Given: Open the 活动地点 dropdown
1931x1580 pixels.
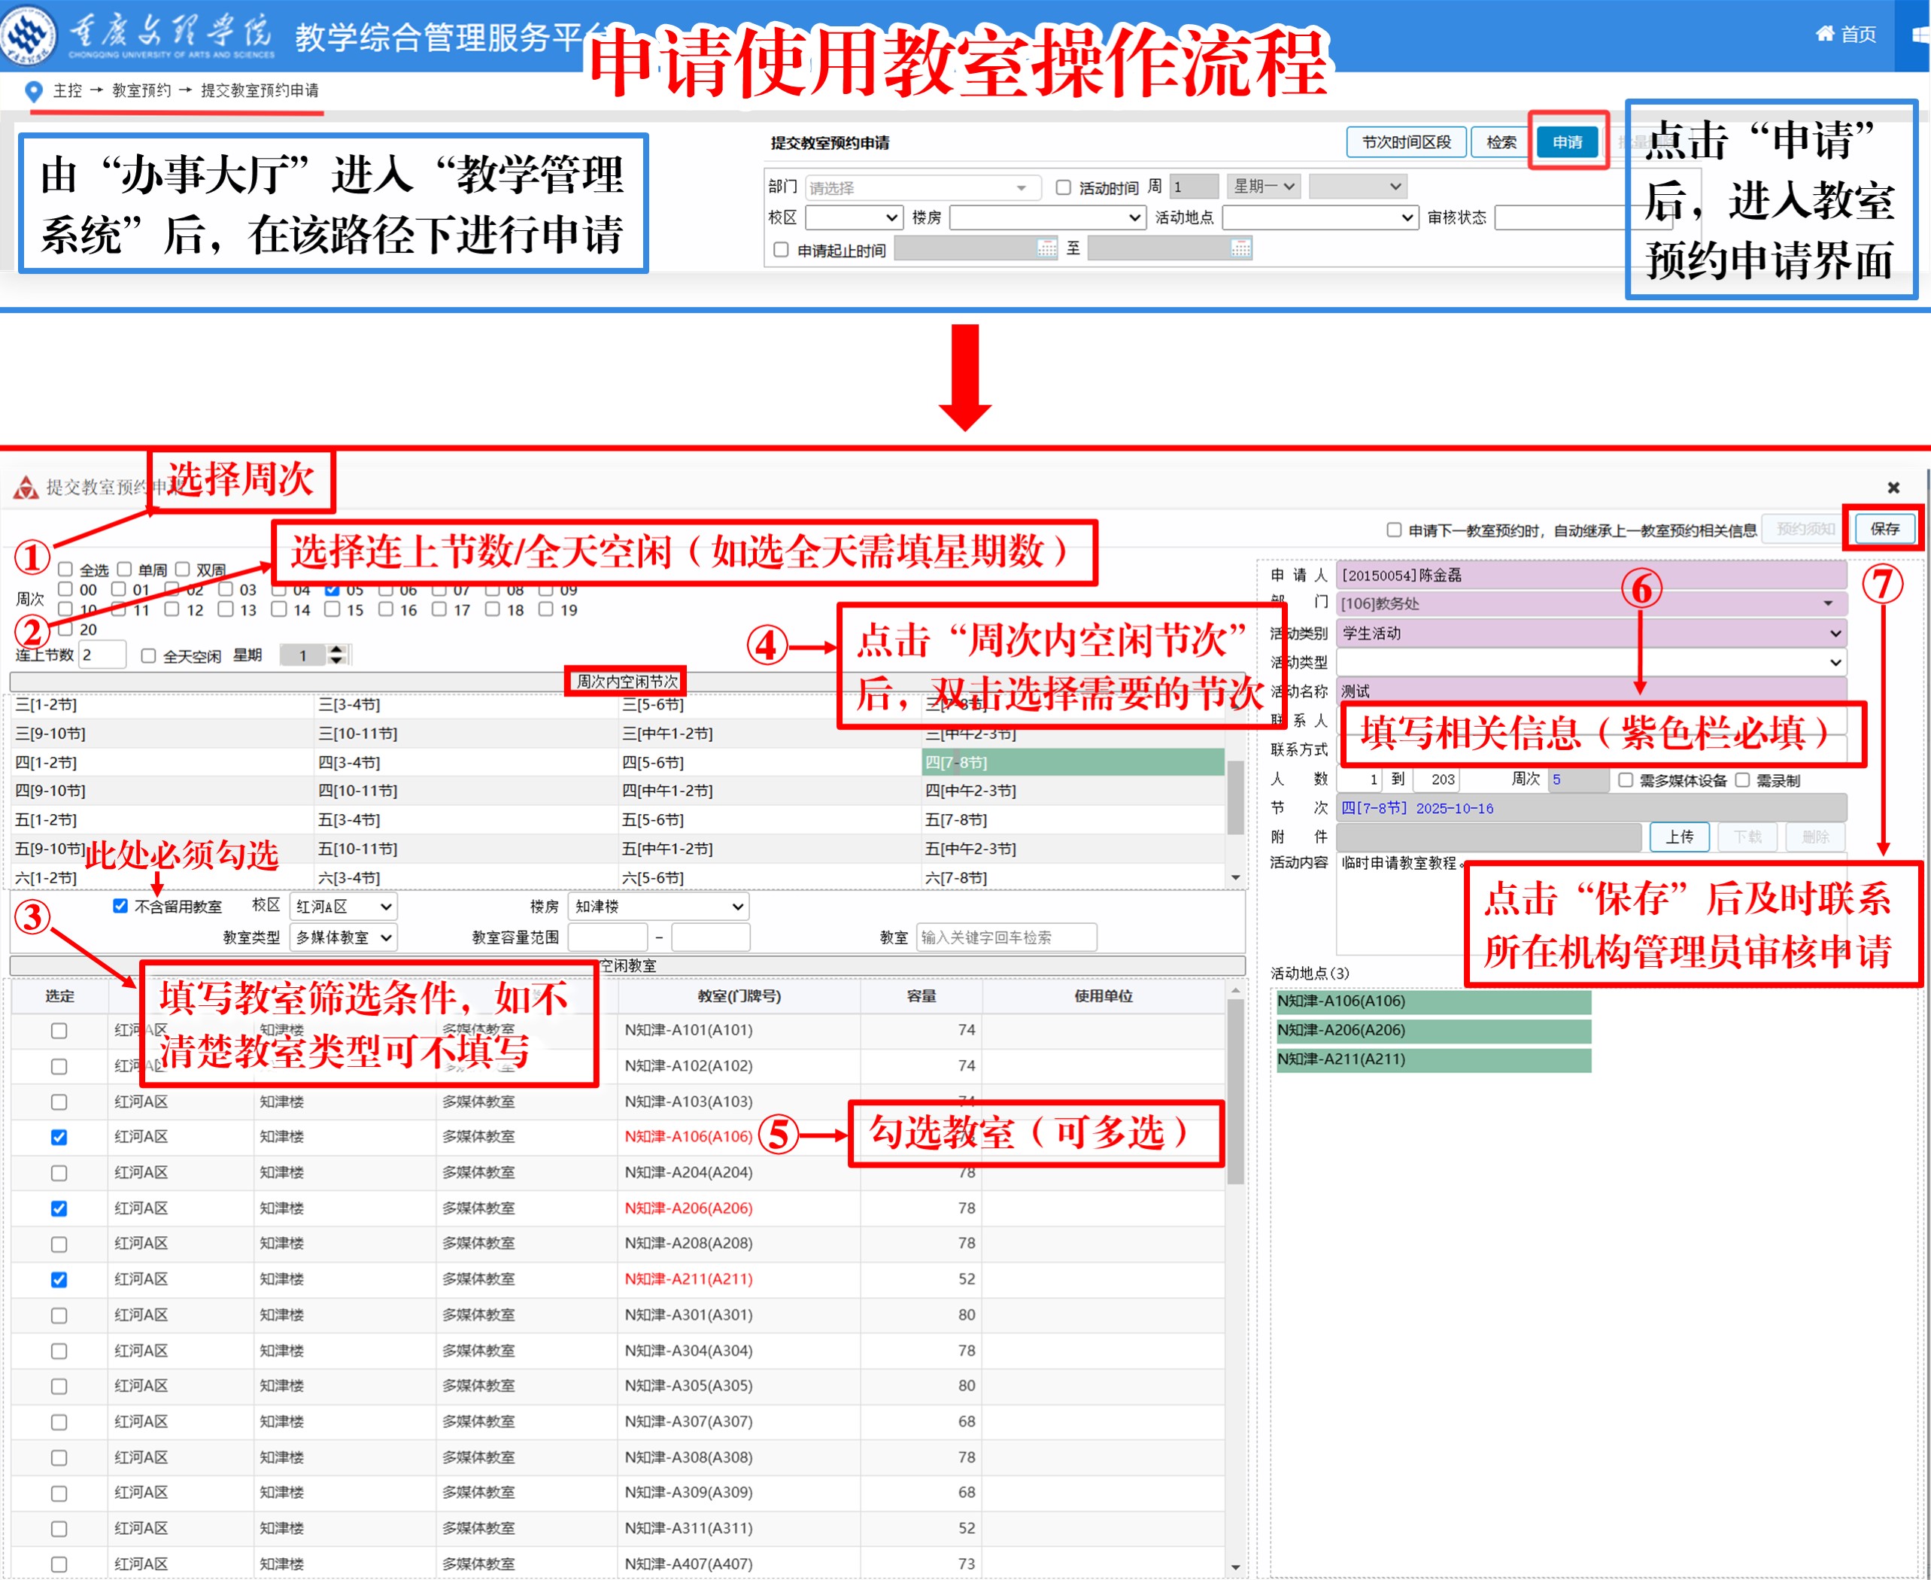Looking at the screenshot, I should click(x=1320, y=217).
